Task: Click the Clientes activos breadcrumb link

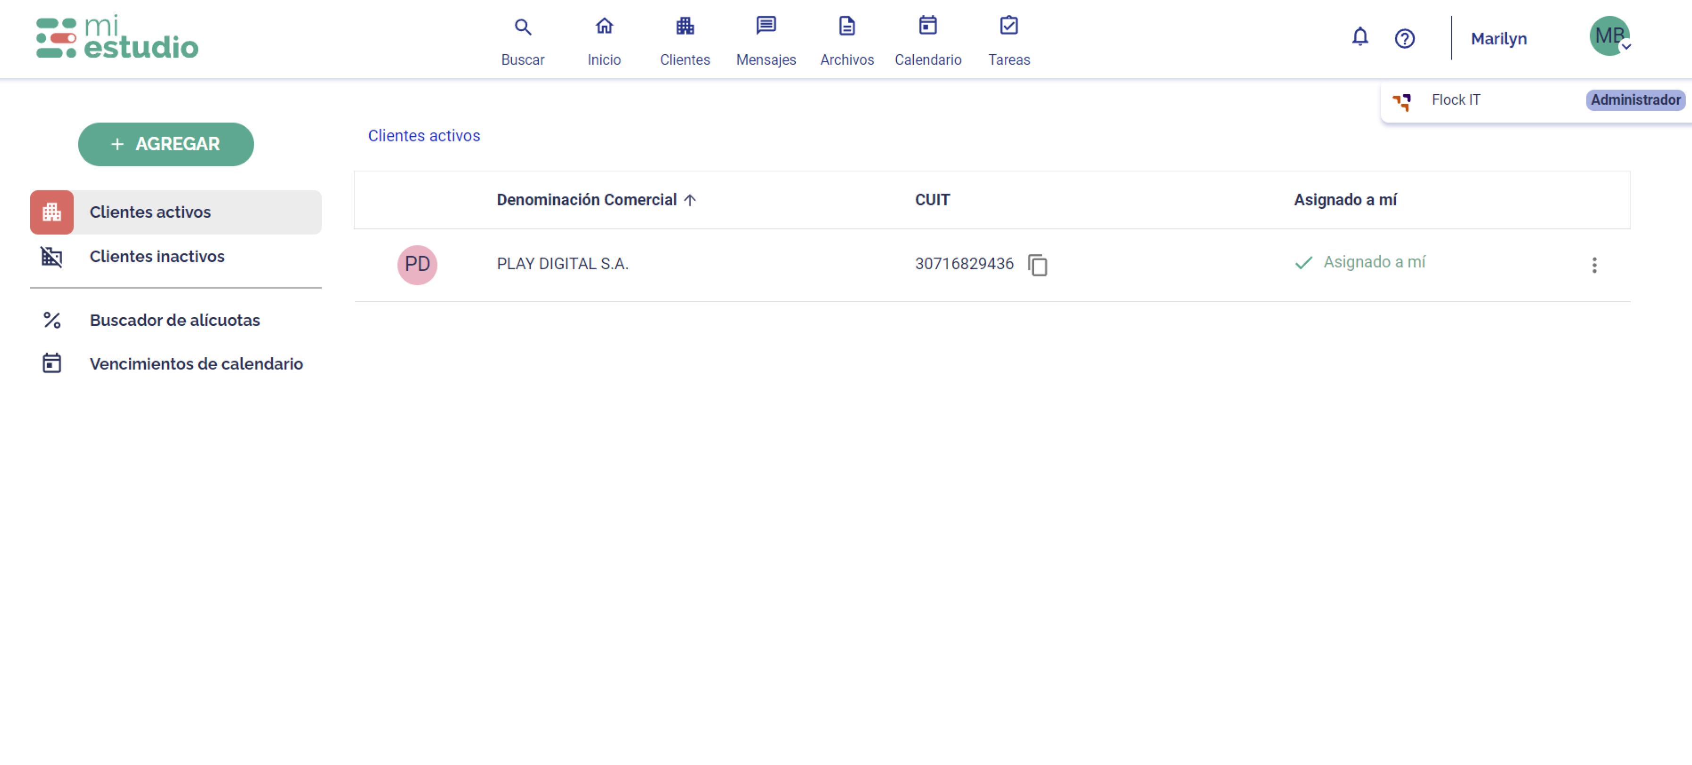Action: tap(424, 136)
